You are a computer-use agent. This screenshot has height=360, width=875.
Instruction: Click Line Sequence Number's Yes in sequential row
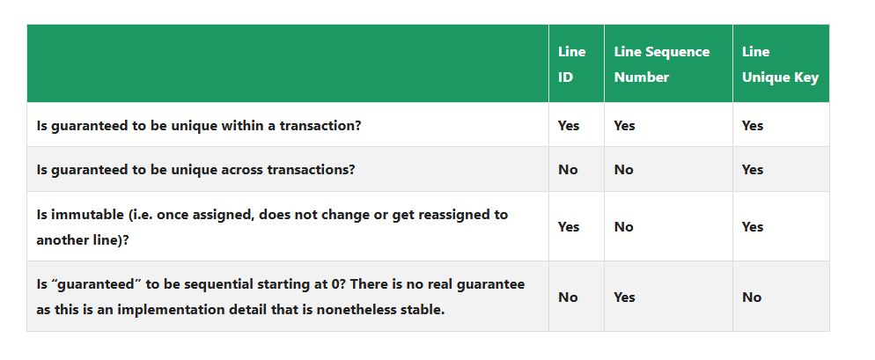pyautogui.click(x=624, y=297)
